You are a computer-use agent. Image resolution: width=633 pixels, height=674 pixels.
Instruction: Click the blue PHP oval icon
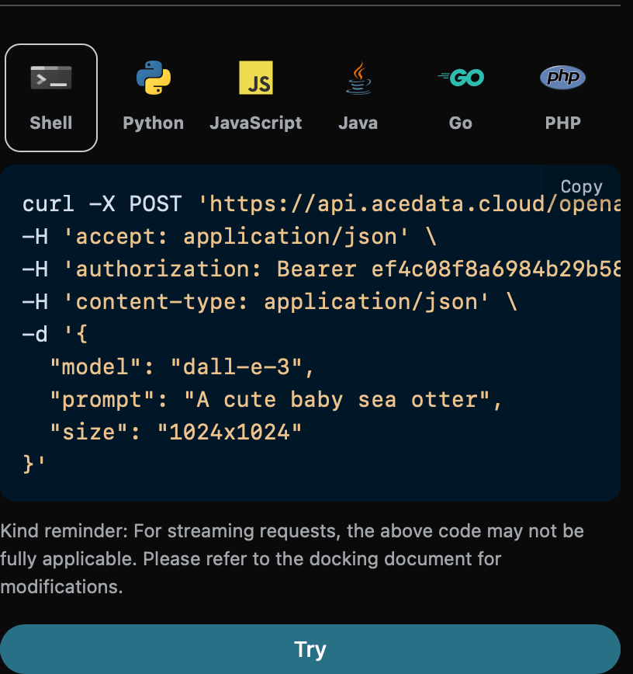point(562,78)
